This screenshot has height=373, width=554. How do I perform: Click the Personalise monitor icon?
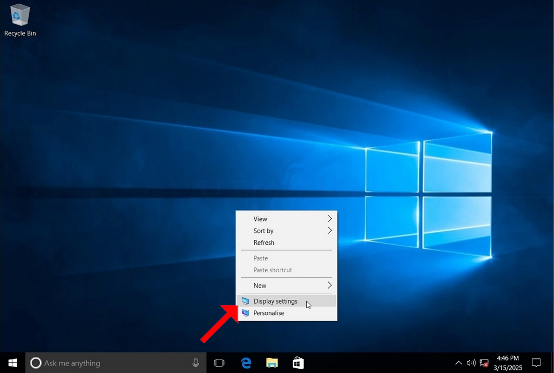[x=245, y=313]
